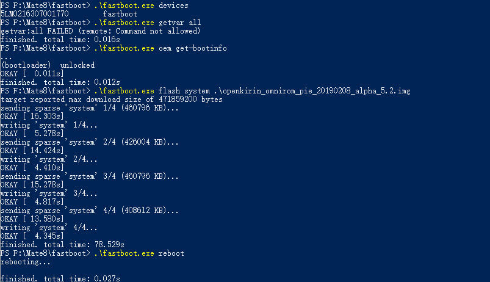Click the device serial 5LM0216307001770
490x282 pixels.
pos(34,14)
